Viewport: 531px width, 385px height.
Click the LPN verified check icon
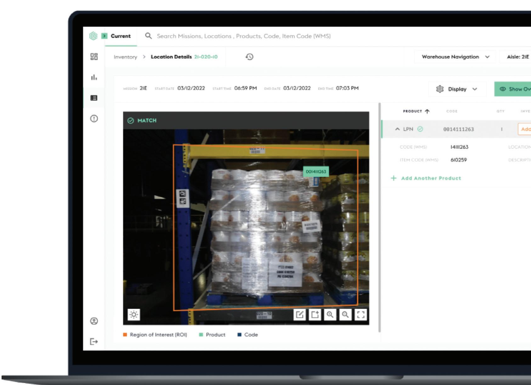pos(420,129)
